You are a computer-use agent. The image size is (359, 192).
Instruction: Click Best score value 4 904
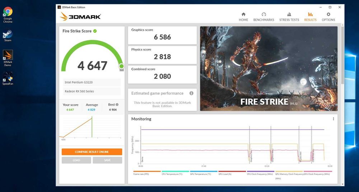(x=113, y=110)
